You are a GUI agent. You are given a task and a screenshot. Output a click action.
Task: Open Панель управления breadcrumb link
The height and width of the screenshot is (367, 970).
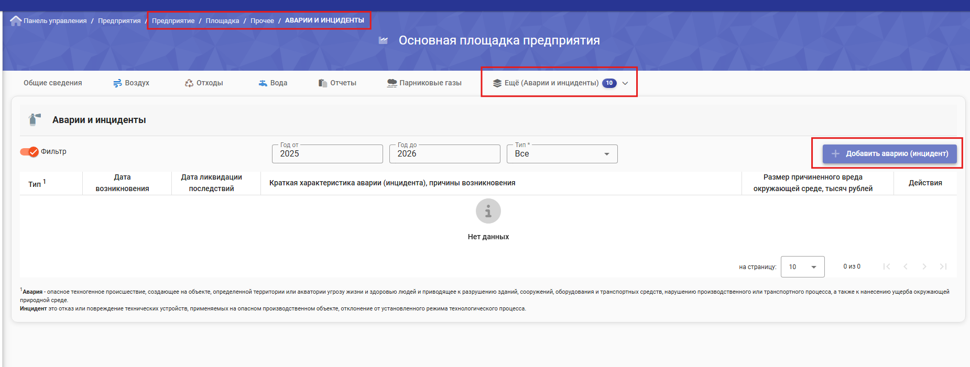[55, 21]
